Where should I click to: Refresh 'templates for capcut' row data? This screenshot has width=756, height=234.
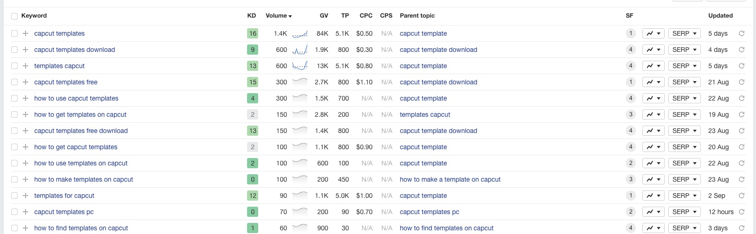[742, 196]
